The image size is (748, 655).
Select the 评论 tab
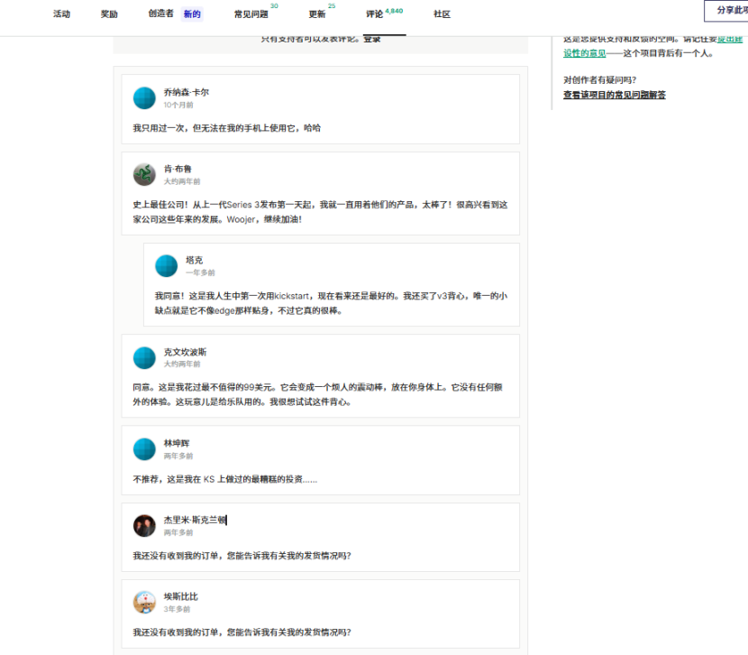(375, 14)
